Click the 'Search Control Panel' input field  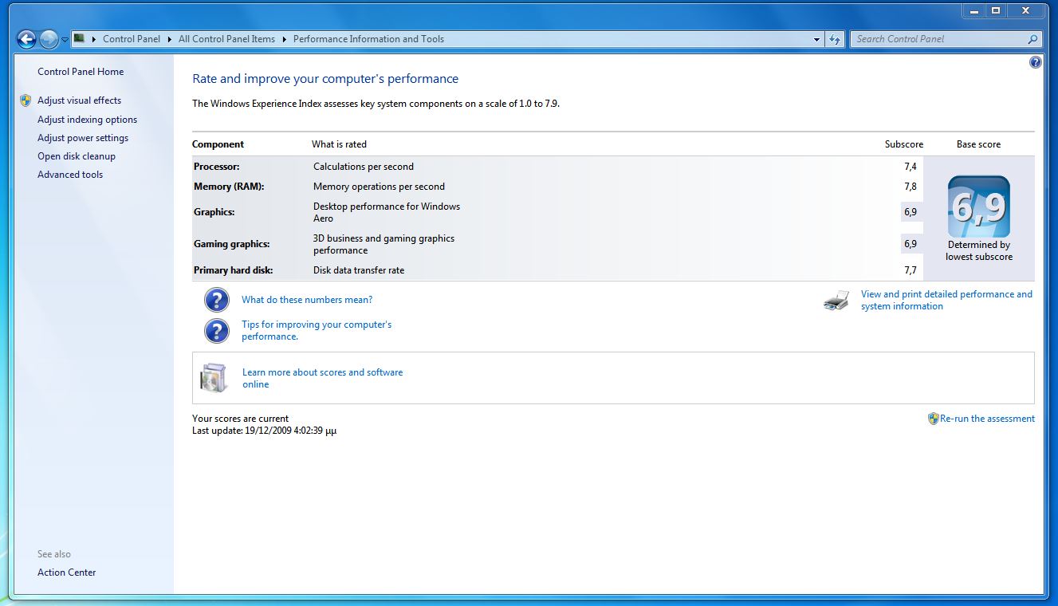937,39
